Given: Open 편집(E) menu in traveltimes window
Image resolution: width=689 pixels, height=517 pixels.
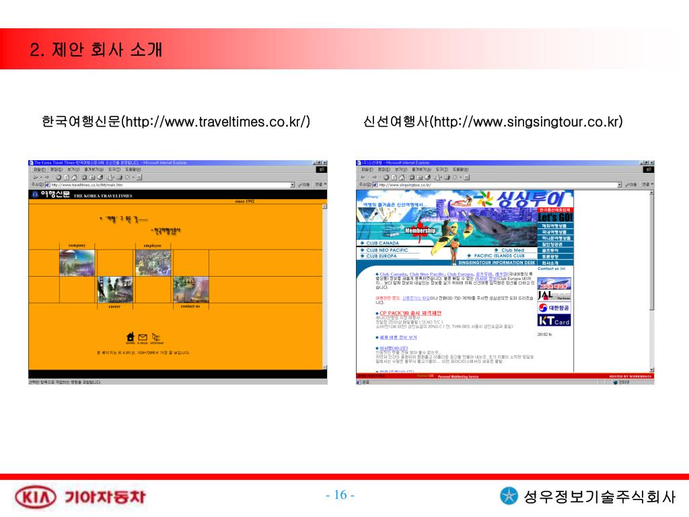Looking at the screenshot, I should pos(57,170).
